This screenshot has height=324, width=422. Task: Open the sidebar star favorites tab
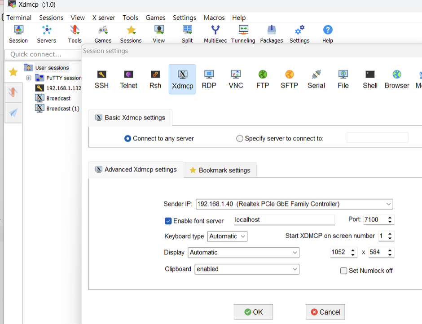[x=13, y=72]
